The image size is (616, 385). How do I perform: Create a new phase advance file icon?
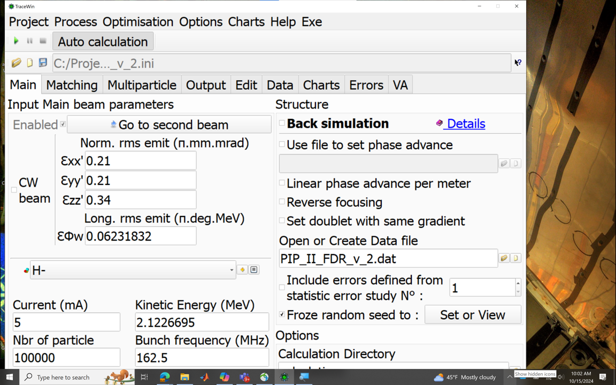click(516, 164)
